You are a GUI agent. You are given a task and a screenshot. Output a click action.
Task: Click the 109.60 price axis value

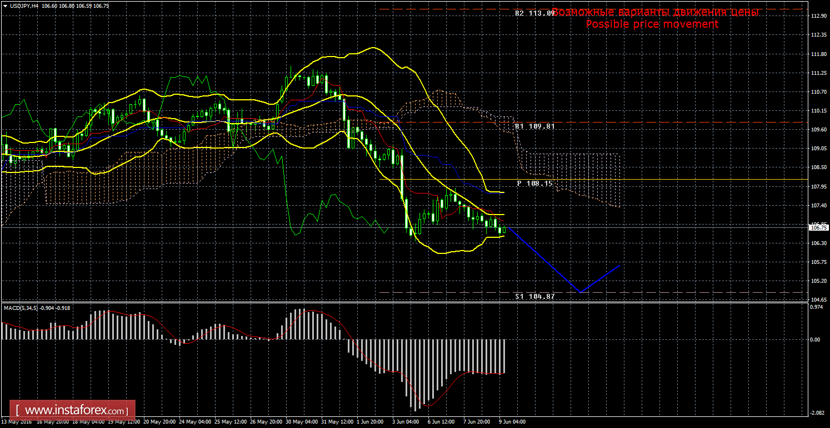pyautogui.click(x=818, y=130)
